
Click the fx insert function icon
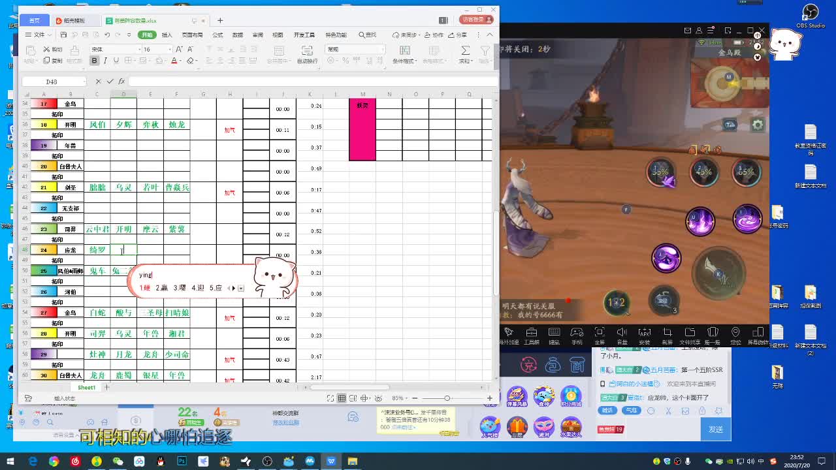pos(121,82)
